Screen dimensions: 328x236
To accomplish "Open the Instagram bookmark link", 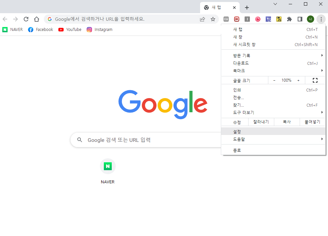I will [100, 29].
